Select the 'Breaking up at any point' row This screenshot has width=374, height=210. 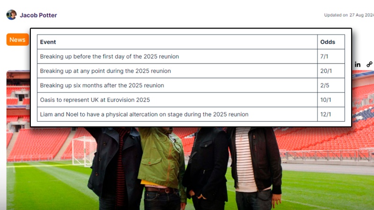(191, 71)
